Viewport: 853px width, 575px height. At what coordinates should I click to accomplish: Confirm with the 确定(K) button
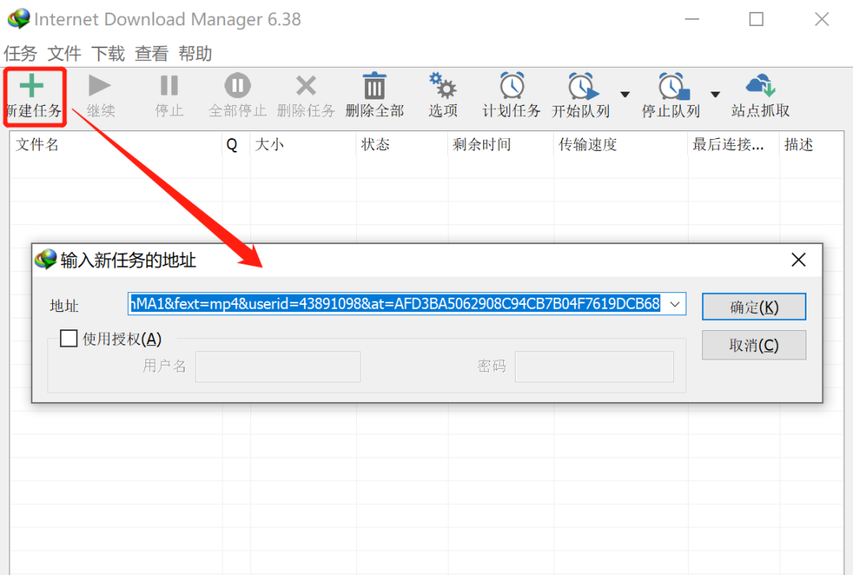(753, 306)
